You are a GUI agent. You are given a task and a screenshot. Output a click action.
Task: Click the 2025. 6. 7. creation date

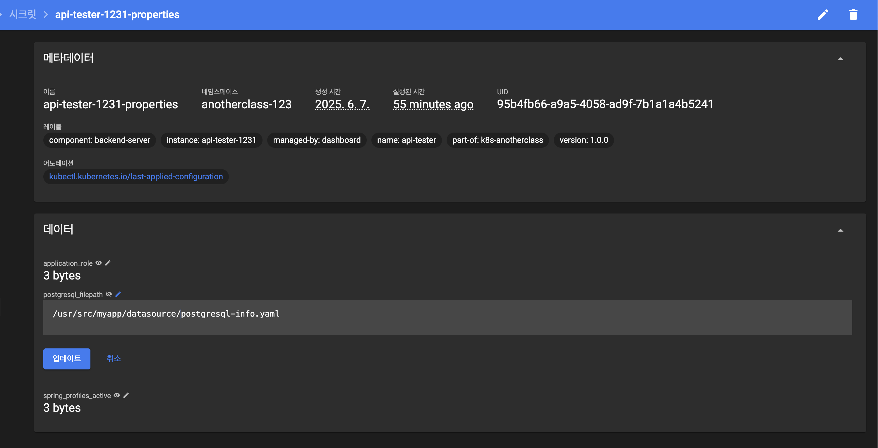[x=342, y=105]
